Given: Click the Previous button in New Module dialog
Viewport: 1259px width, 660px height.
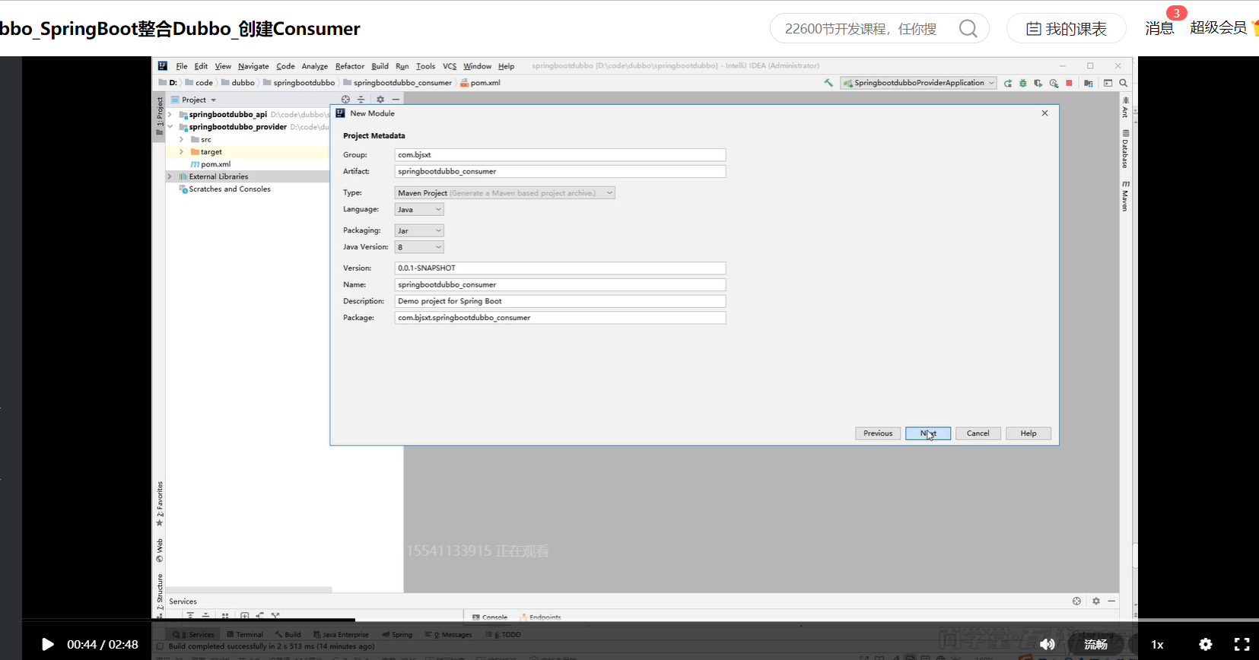Looking at the screenshot, I should click(878, 433).
